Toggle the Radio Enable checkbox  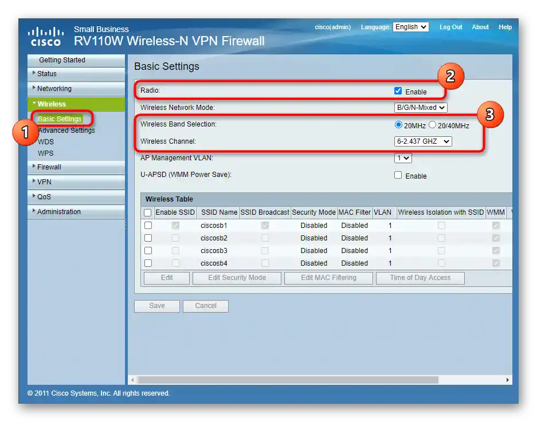pyautogui.click(x=398, y=91)
